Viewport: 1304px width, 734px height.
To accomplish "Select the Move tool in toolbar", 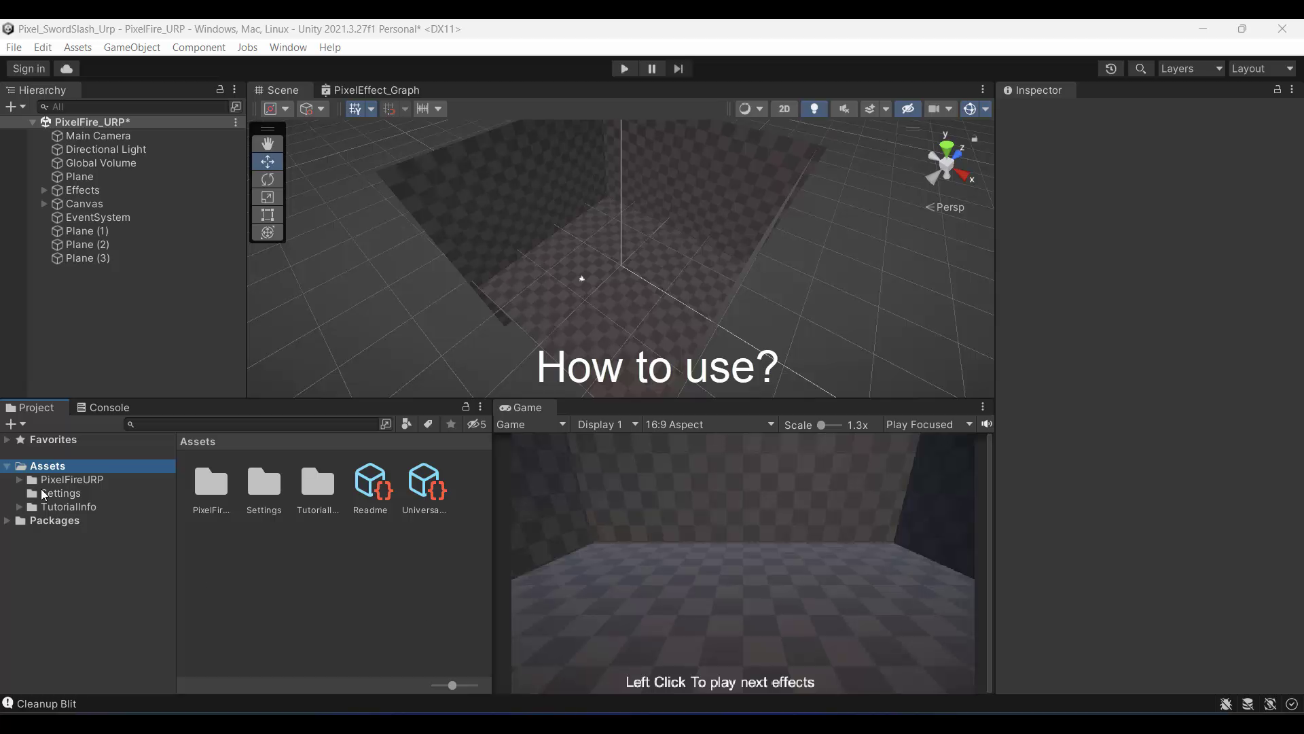I will [267, 161].
